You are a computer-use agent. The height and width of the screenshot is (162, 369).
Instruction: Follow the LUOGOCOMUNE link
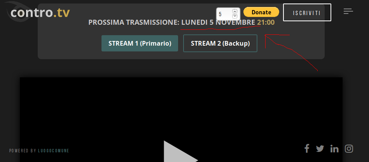pyautogui.click(x=54, y=151)
